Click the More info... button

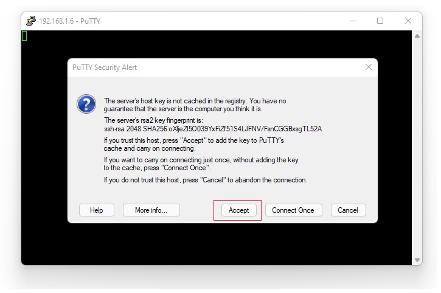tap(151, 210)
